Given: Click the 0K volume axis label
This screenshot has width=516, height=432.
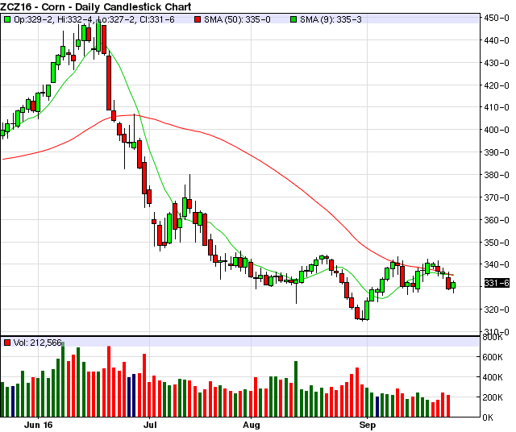Looking at the screenshot, I should tap(488, 417).
